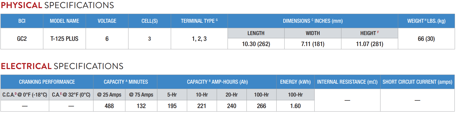Image resolution: width=456 pixels, height=113 pixels.
Task: Click the terminal type value 1, 2, 3
Action: (199, 39)
